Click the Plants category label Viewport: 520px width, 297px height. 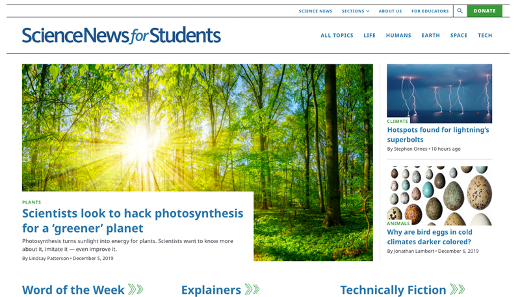tap(31, 202)
